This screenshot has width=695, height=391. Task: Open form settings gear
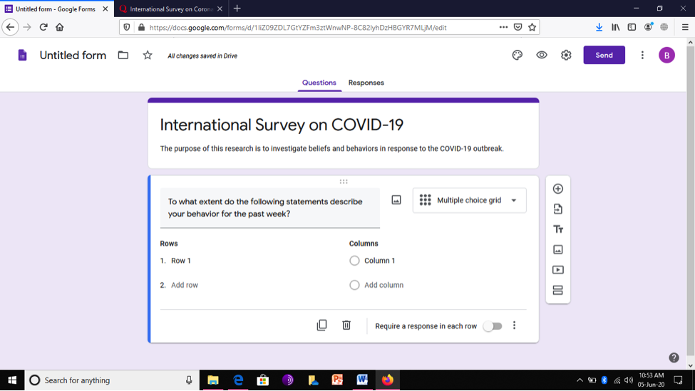[x=566, y=56]
